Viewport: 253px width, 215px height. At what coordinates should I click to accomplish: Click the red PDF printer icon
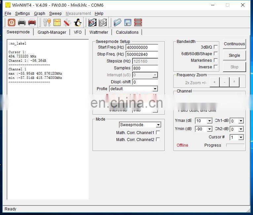click(32, 22)
